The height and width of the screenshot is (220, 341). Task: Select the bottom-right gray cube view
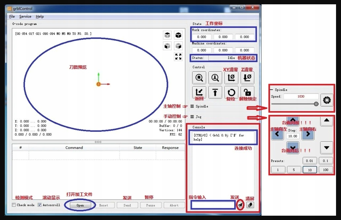[x=178, y=46]
